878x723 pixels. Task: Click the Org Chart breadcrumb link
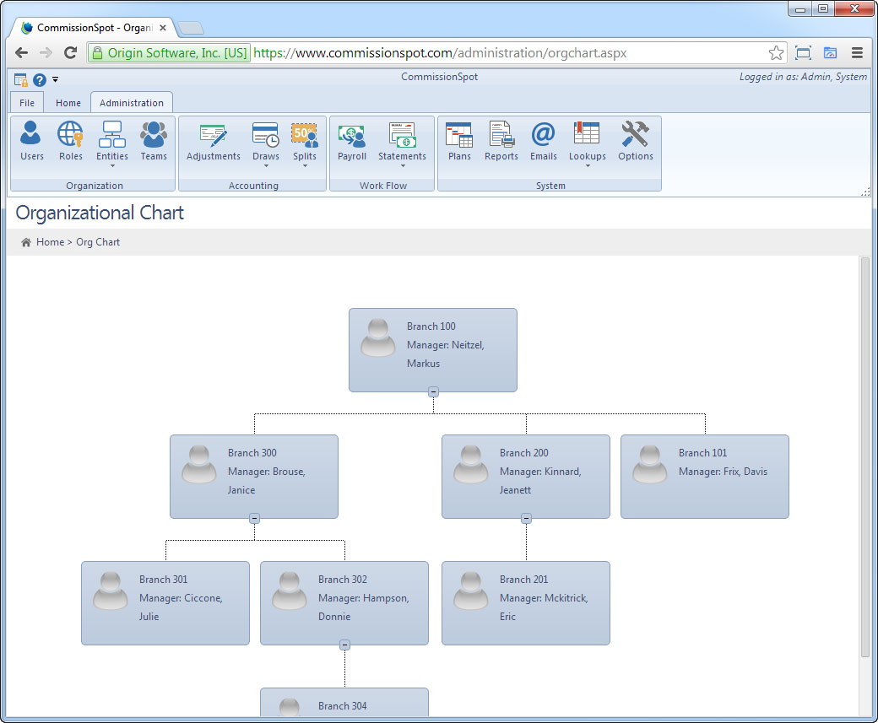(x=98, y=242)
